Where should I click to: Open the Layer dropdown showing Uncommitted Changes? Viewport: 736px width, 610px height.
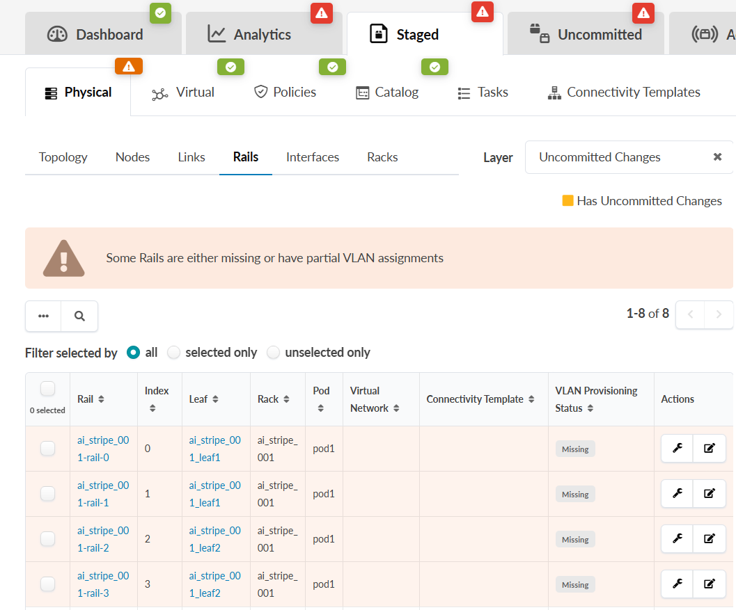[x=629, y=157]
